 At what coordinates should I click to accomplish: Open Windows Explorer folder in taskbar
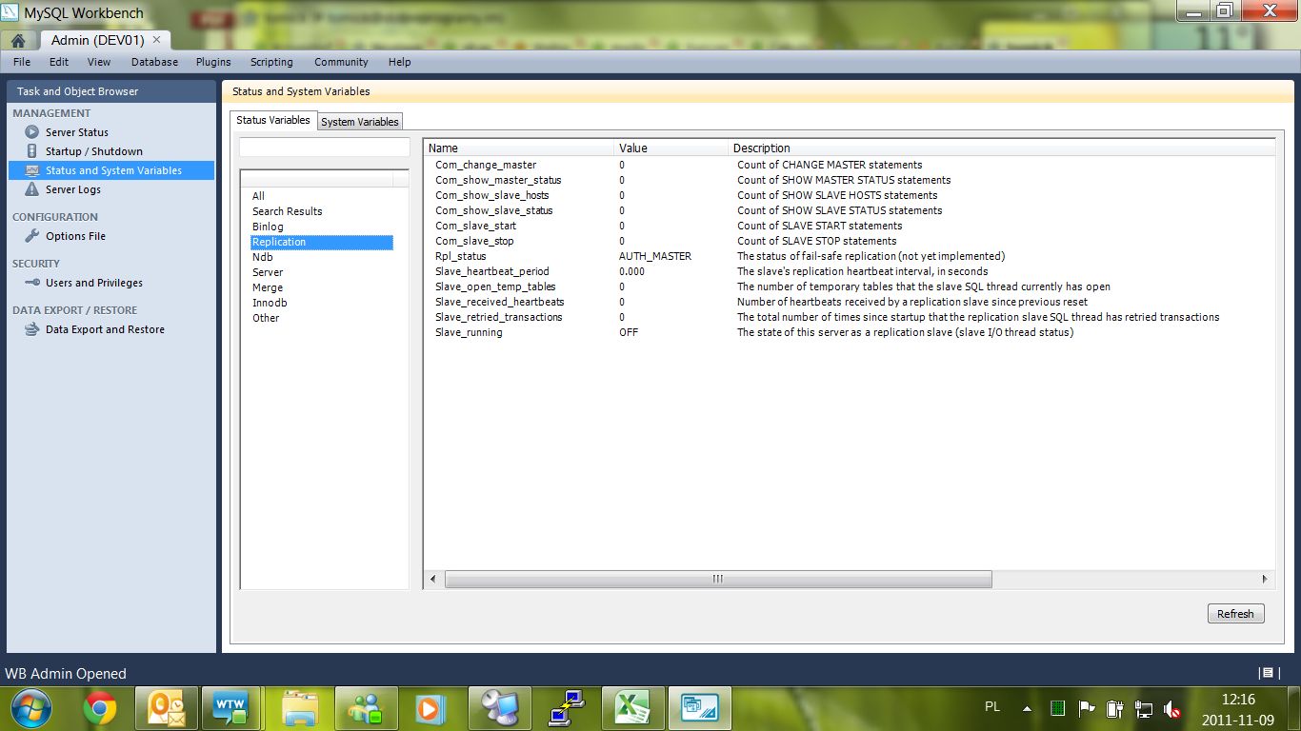click(301, 708)
